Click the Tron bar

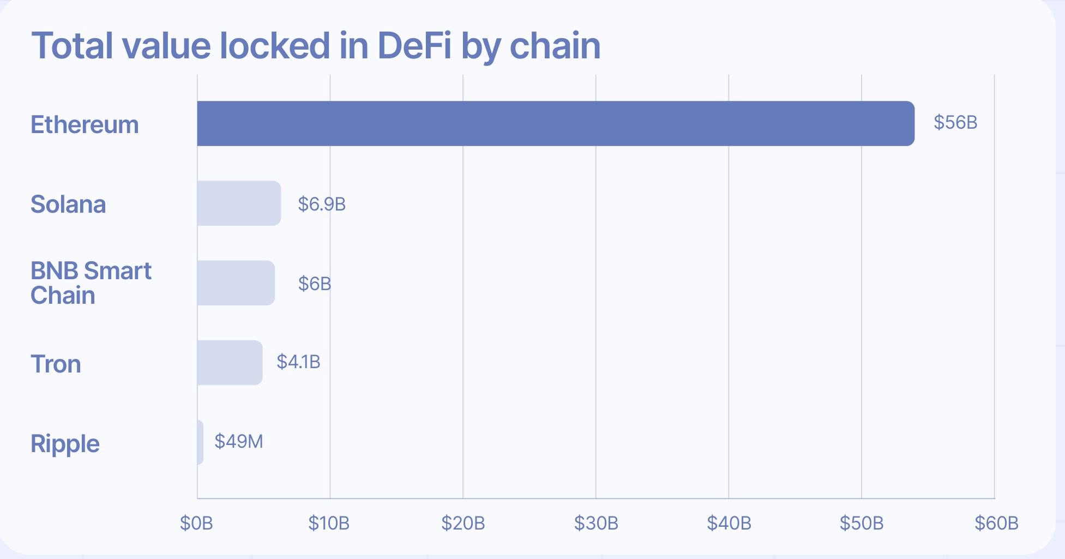(x=230, y=363)
